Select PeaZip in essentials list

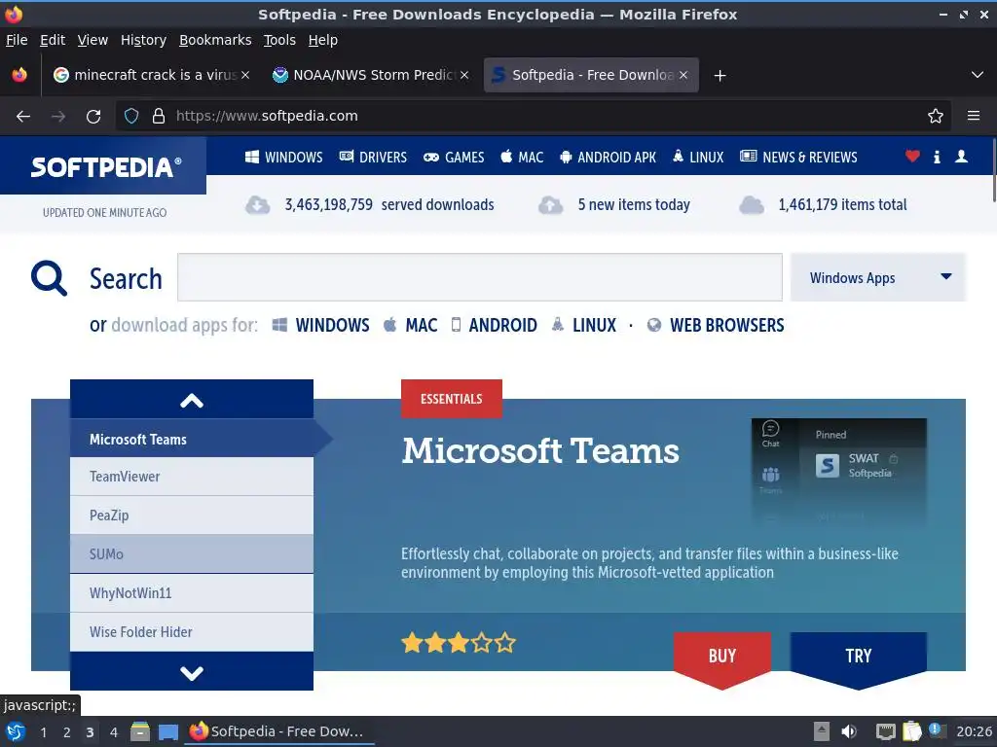click(x=192, y=516)
